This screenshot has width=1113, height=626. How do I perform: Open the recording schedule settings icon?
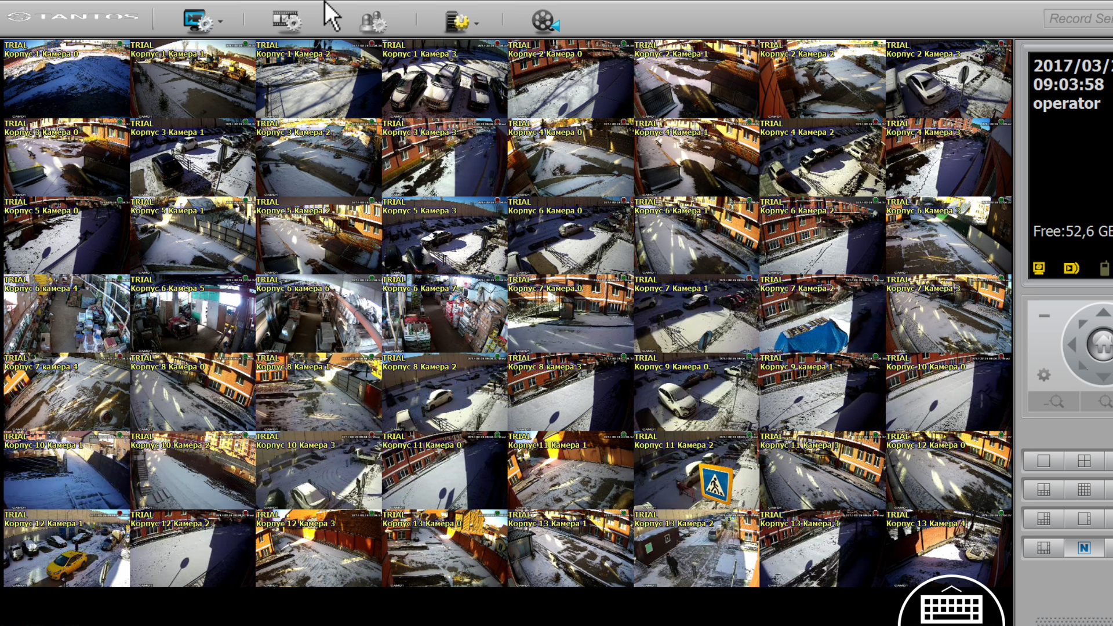[x=286, y=21]
